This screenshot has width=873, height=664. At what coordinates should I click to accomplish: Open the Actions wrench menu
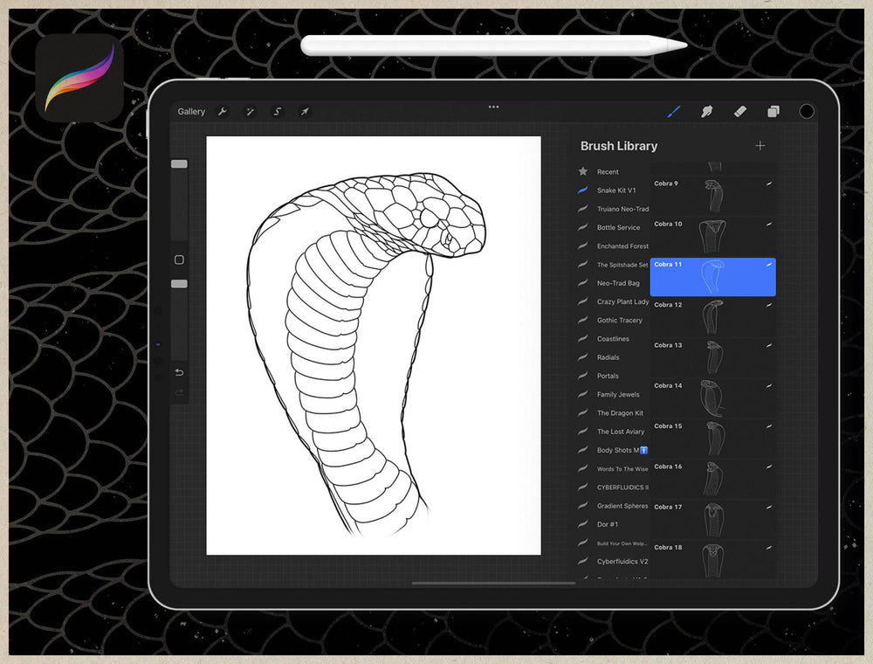click(223, 112)
